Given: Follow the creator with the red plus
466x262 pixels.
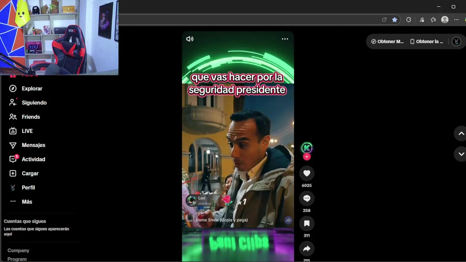Looking at the screenshot, I should tap(307, 157).
